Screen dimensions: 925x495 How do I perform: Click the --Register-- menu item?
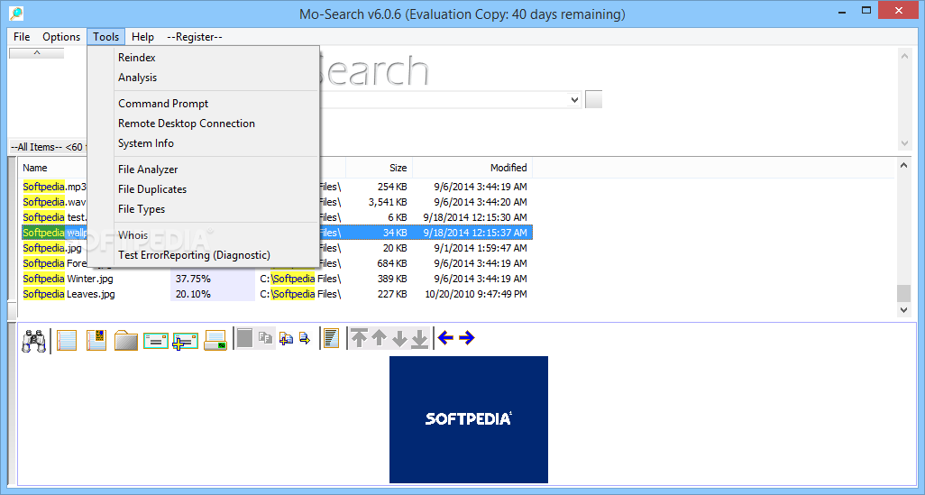[195, 37]
